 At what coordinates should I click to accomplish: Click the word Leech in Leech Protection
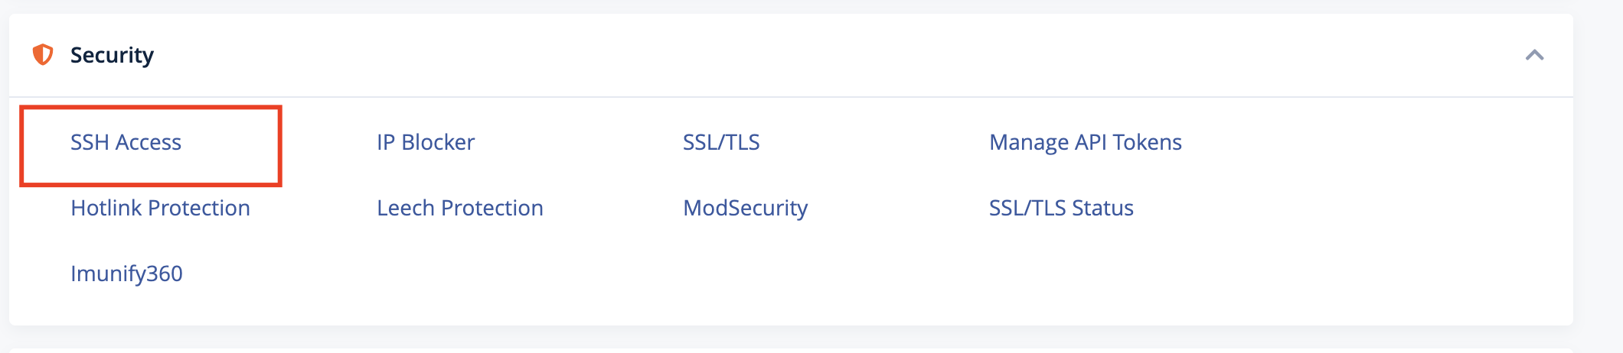tap(406, 208)
